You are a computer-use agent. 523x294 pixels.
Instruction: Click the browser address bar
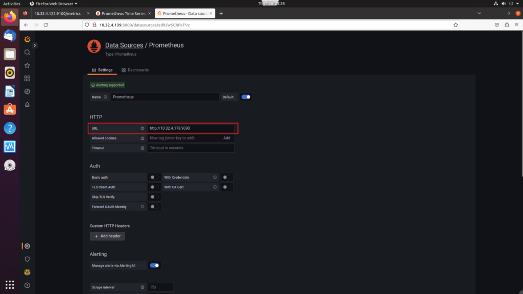(271, 25)
